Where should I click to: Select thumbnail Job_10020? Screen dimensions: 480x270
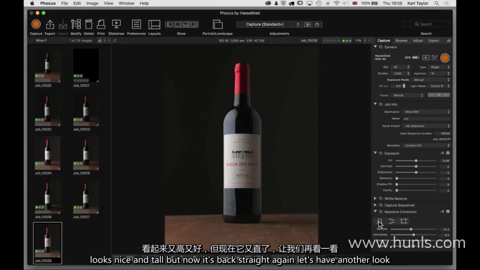(47, 66)
